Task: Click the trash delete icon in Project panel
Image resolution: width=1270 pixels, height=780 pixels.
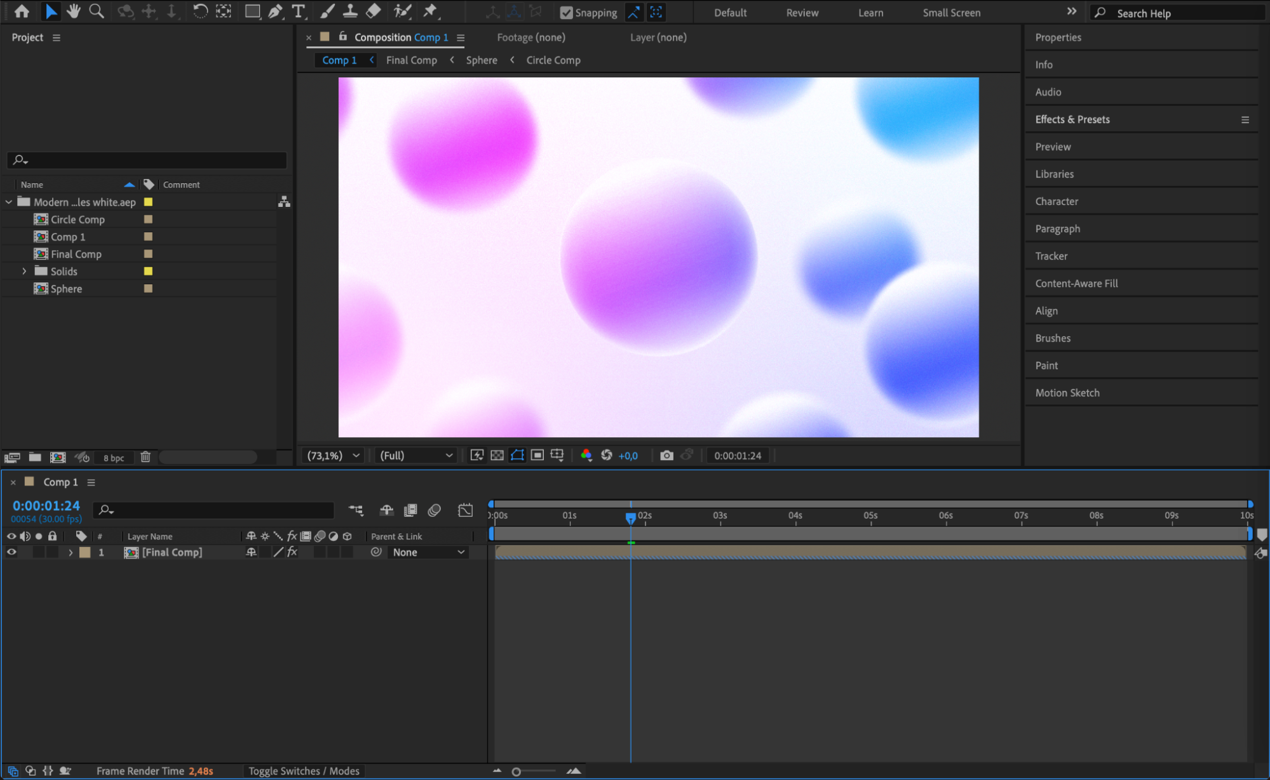Action: (x=145, y=457)
